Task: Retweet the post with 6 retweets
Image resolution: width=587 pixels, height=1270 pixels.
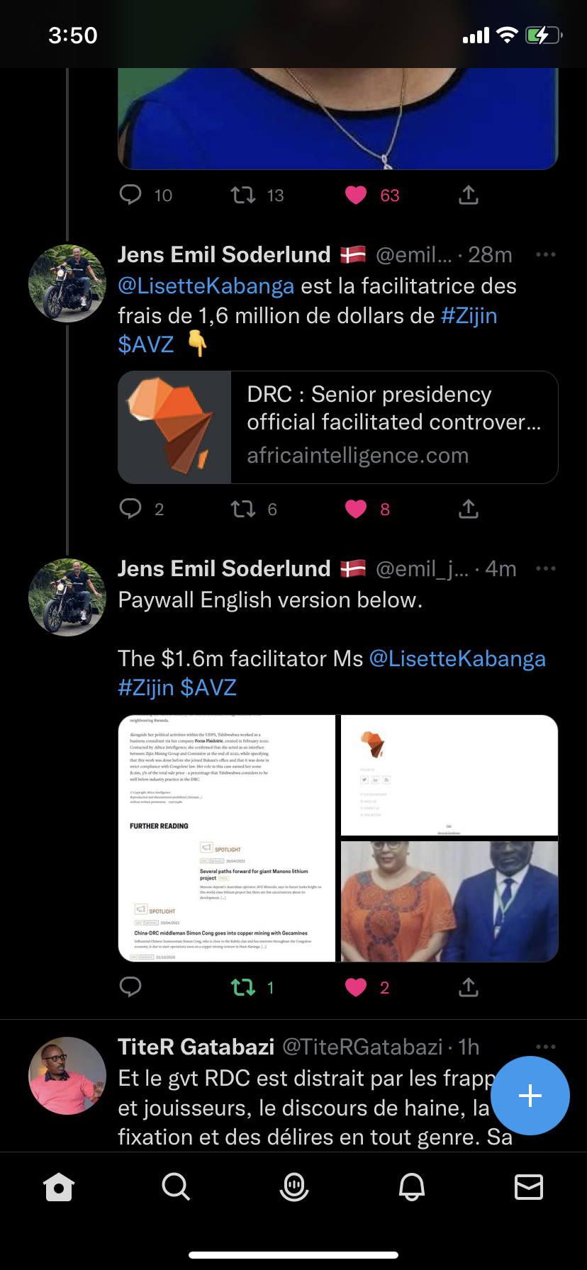Action: (x=243, y=509)
